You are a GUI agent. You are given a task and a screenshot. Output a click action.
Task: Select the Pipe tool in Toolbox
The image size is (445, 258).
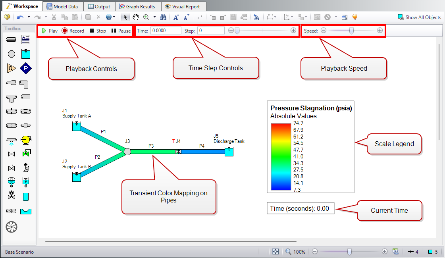12,39
